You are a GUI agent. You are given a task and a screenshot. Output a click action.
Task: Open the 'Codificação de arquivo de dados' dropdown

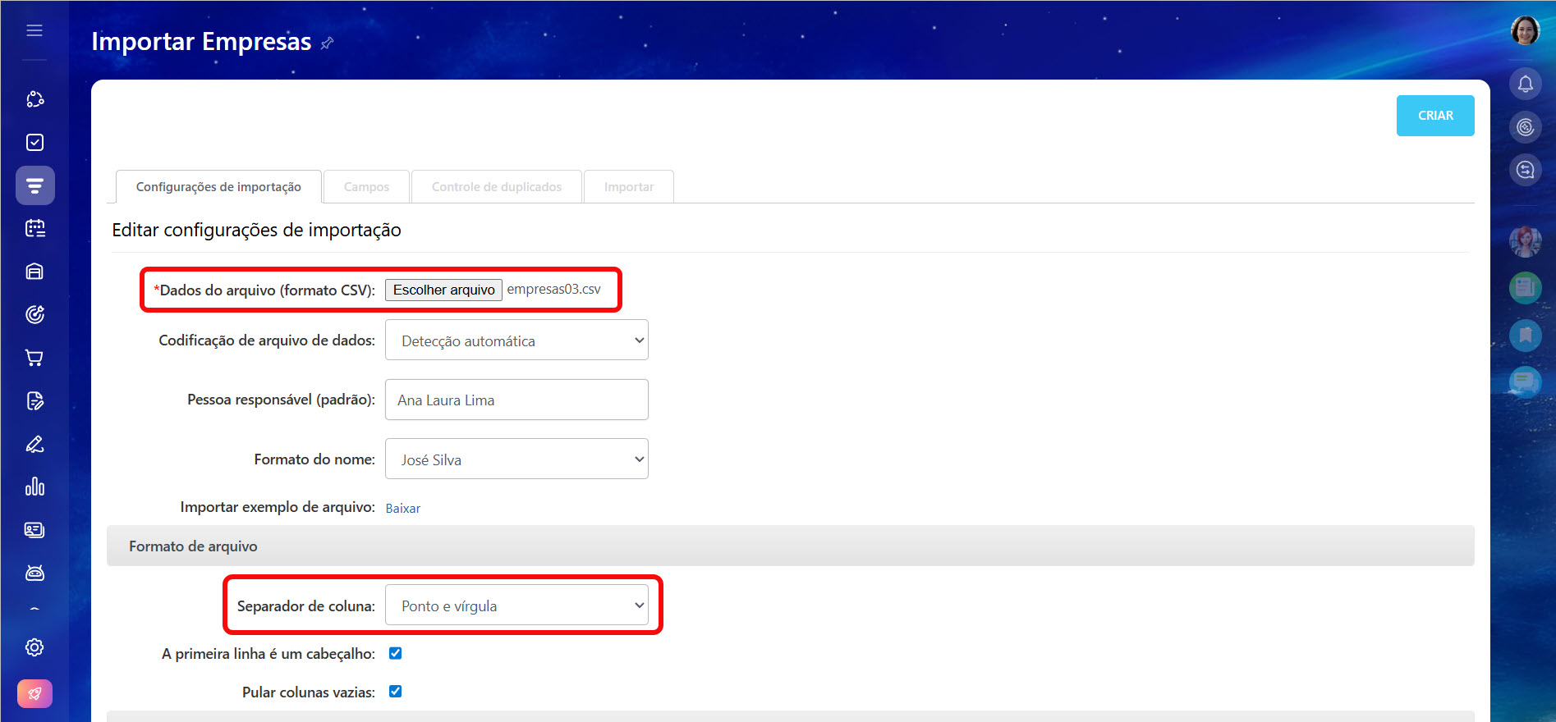point(516,340)
